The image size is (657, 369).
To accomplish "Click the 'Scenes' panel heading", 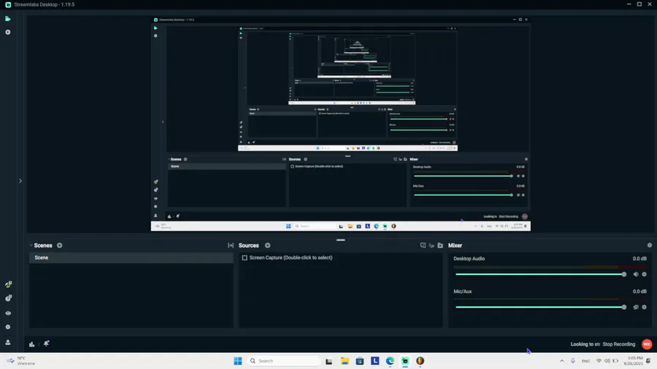I will click(x=43, y=246).
